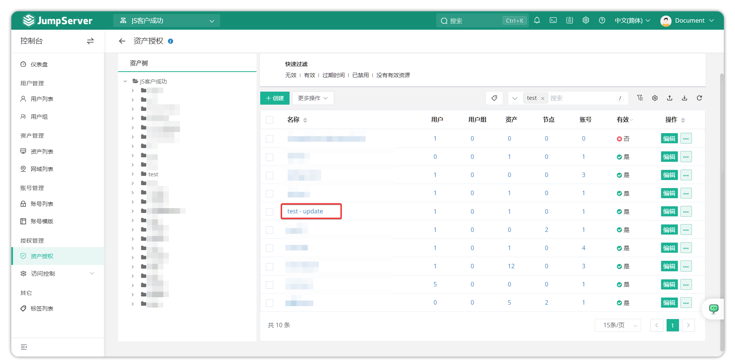This screenshot has height=364, width=735.
Task: Open system settings gear in header
Action: coord(586,20)
